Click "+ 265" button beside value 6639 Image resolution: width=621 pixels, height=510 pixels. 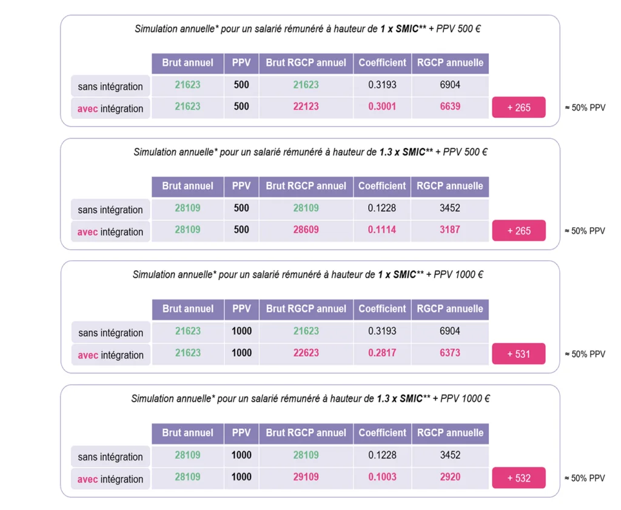(x=519, y=107)
